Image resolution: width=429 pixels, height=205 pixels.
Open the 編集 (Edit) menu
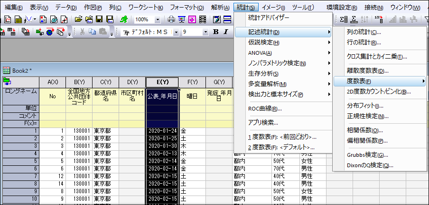[14, 8]
